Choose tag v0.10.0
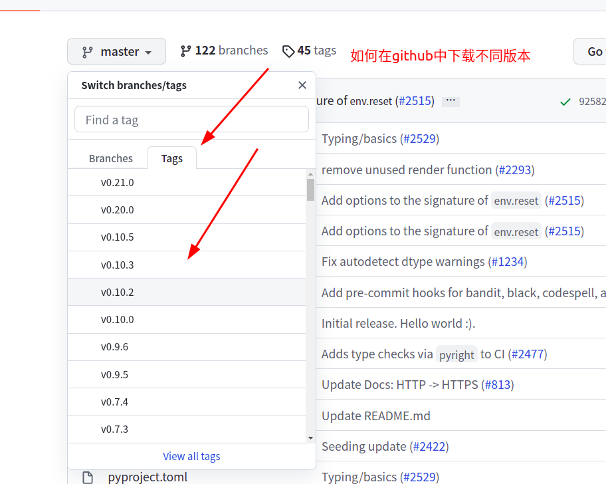 [x=187, y=320]
